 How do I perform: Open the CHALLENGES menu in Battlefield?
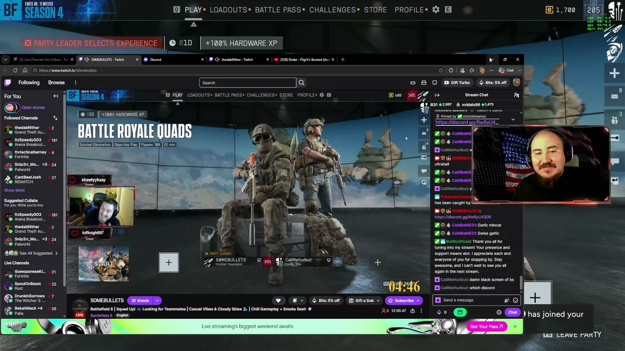pyautogui.click(x=333, y=10)
